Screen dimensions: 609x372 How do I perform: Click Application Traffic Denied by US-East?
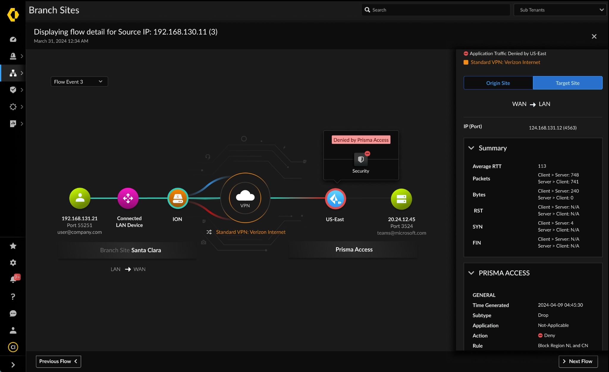click(508, 53)
